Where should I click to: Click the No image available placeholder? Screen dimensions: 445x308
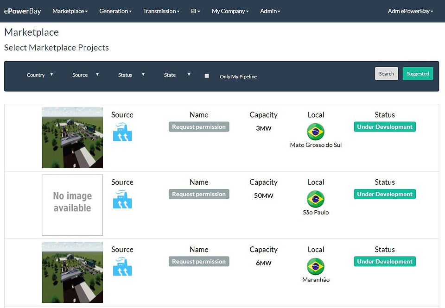click(x=72, y=205)
